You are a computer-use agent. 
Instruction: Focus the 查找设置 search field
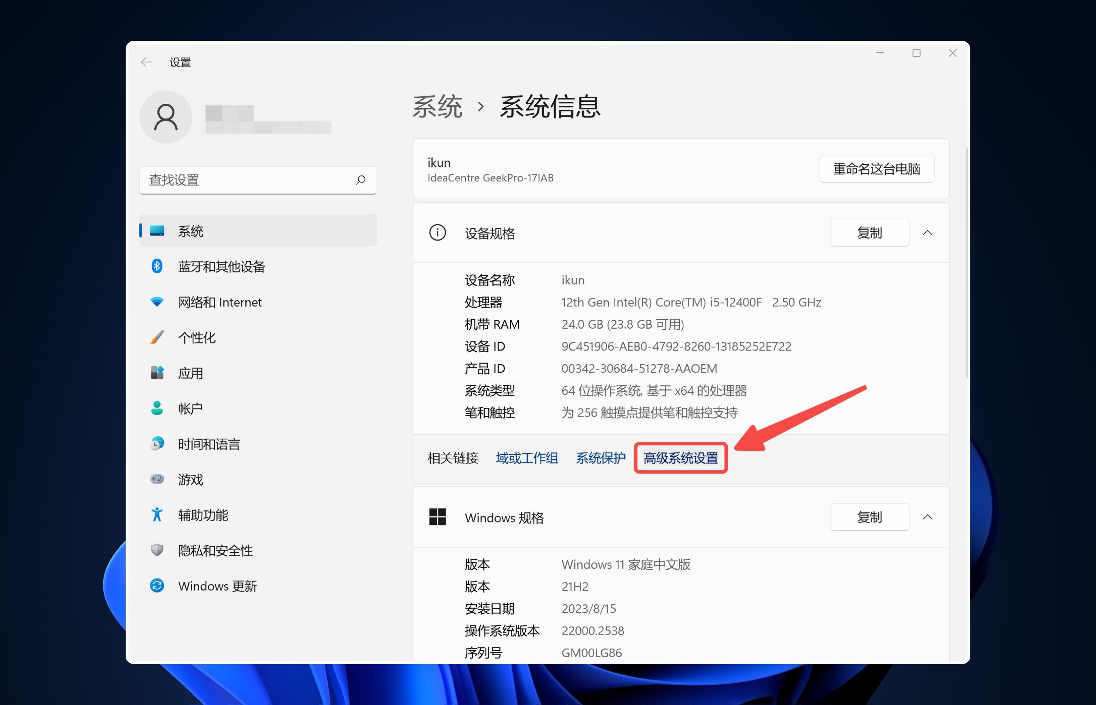tap(258, 180)
